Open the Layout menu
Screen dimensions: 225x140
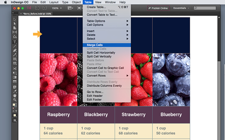pyautogui.click(x=54, y=2)
